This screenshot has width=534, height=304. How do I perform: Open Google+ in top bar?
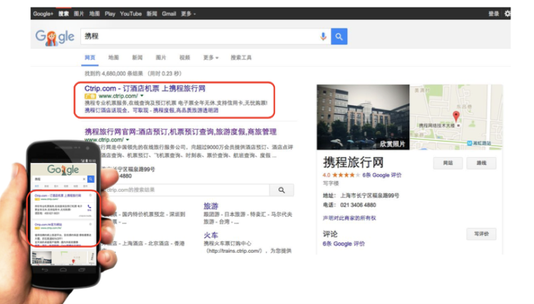(x=43, y=14)
